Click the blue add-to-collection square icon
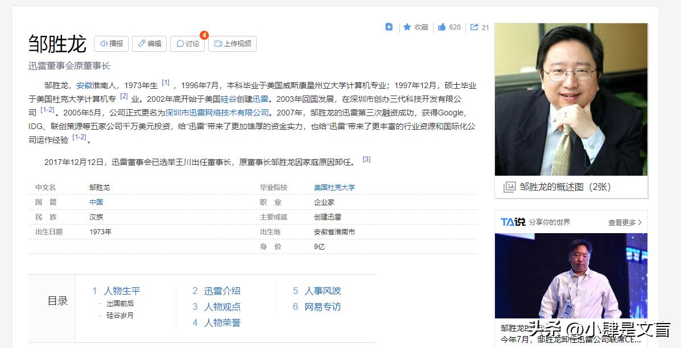 (x=389, y=27)
